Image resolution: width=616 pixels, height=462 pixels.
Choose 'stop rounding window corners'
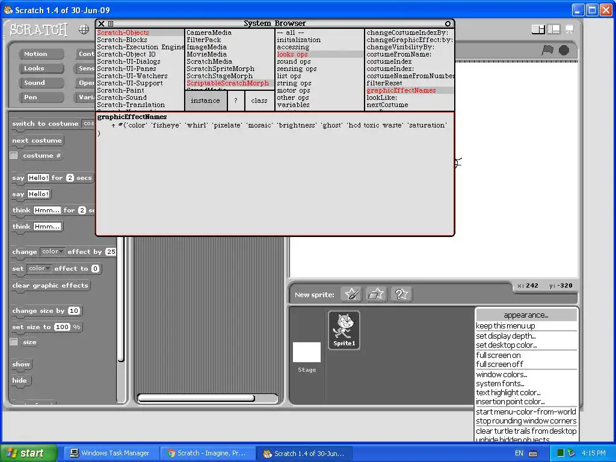526,420
